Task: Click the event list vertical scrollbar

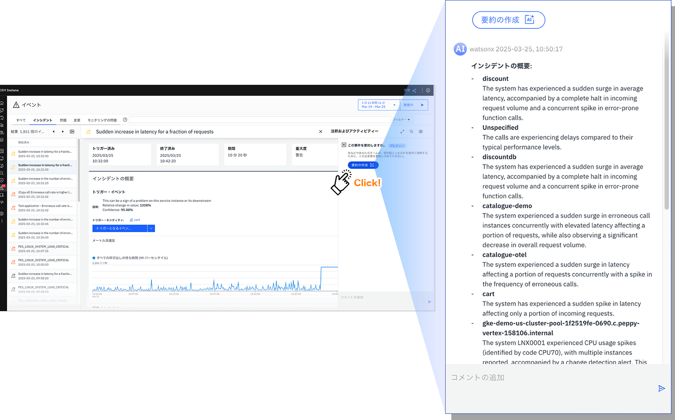Action: point(79,170)
